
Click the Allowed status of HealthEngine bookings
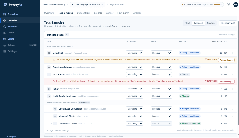click(x=184, y=96)
